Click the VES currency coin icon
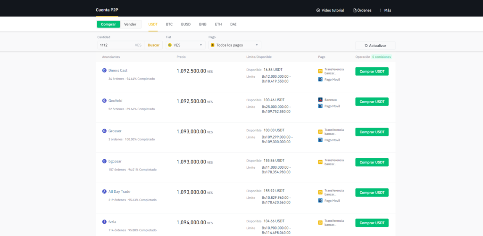Image resolution: width=483 pixels, height=236 pixels. [x=170, y=45]
